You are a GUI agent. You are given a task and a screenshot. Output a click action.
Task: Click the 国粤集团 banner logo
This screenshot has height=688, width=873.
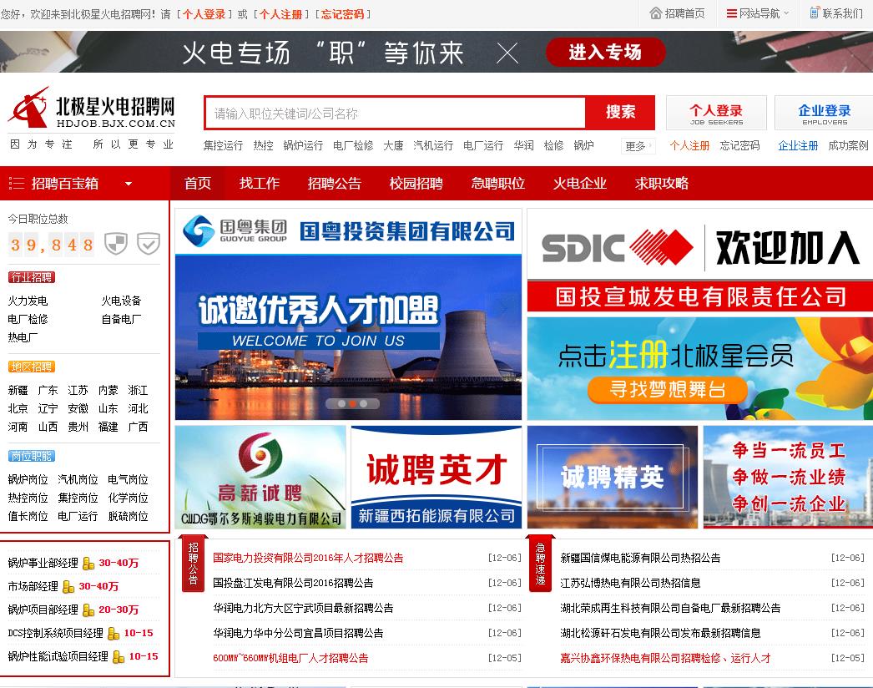(235, 231)
